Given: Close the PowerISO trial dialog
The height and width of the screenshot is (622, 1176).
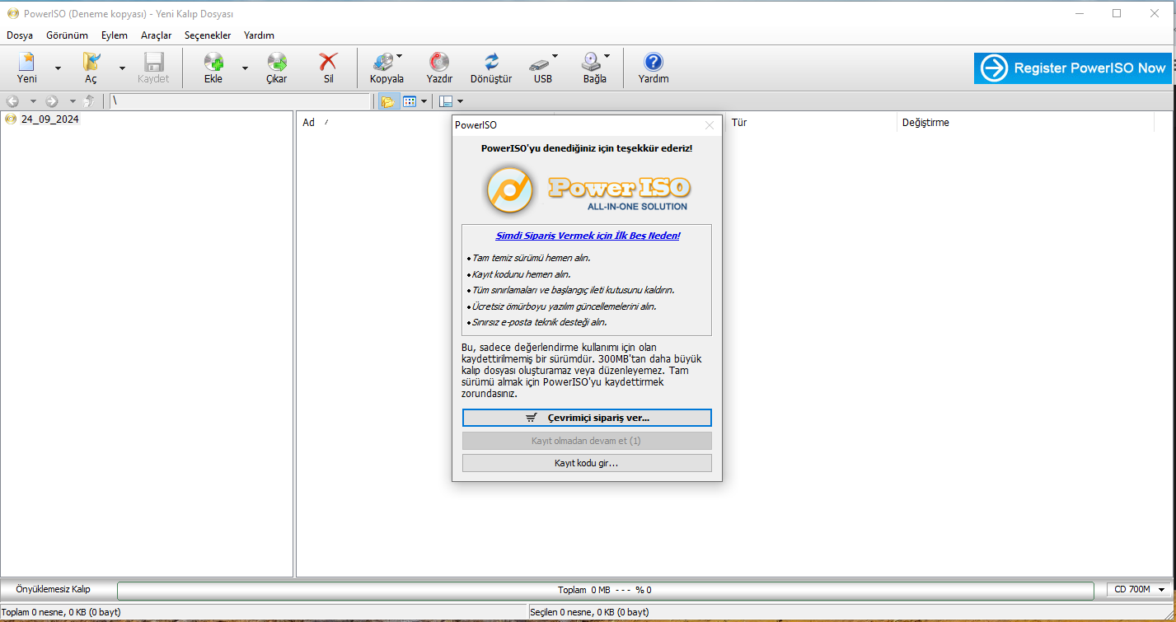Looking at the screenshot, I should point(710,125).
